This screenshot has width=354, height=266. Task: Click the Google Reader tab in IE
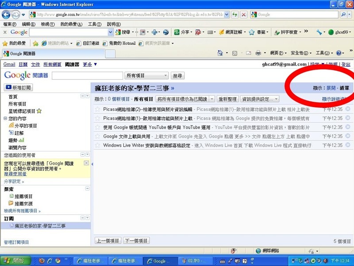(x=54, y=54)
